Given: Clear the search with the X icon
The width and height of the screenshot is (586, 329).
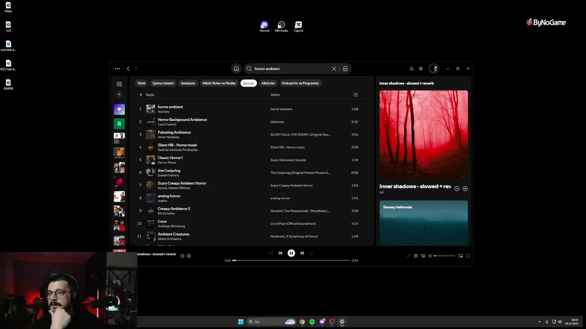Looking at the screenshot, I should pyautogui.click(x=334, y=69).
